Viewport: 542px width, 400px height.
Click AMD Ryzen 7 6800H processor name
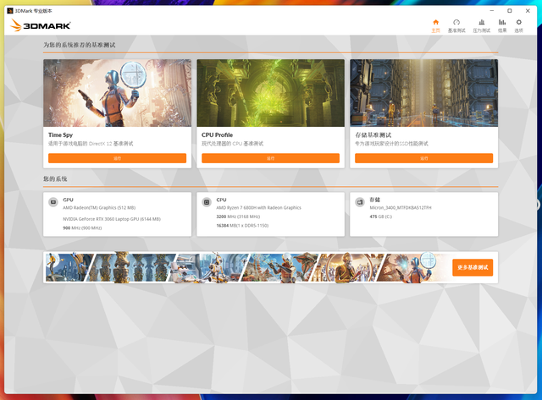pos(258,208)
